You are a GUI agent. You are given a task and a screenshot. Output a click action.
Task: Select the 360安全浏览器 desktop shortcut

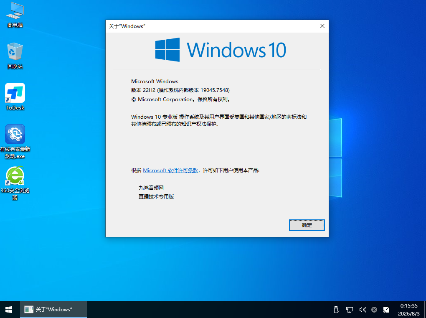pyautogui.click(x=15, y=183)
